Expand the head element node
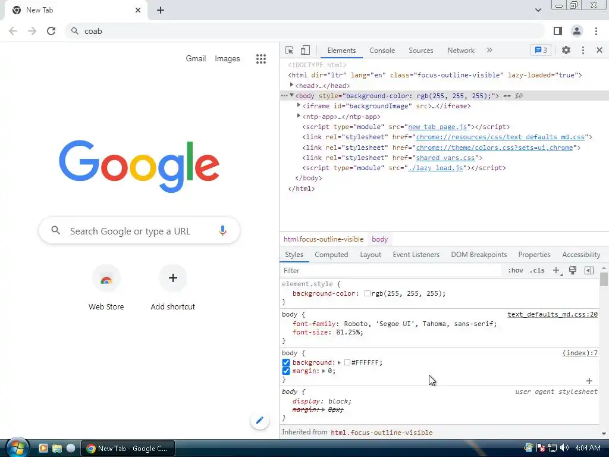The width and height of the screenshot is (609, 457). [291, 84]
